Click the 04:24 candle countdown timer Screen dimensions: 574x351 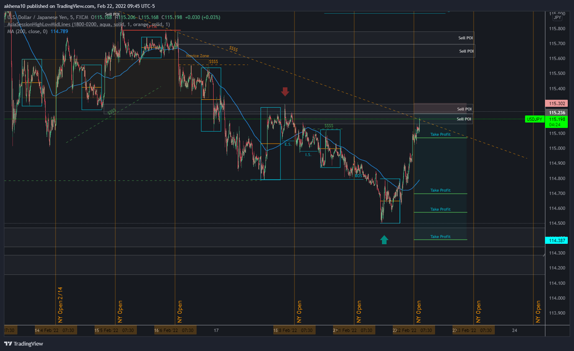[555, 124]
